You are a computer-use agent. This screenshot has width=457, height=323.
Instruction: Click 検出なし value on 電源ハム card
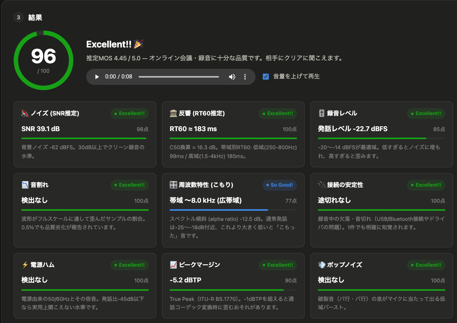point(34,280)
